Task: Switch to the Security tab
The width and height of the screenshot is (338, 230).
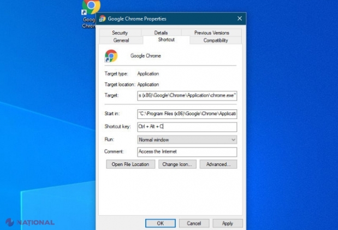Action: click(x=120, y=33)
